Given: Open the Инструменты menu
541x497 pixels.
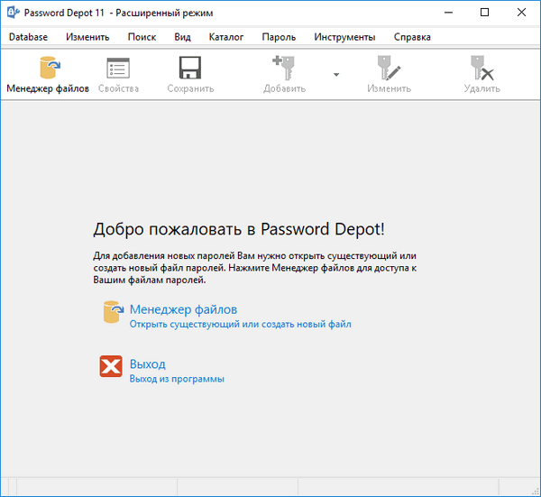Looking at the screenshot, I should click(344, 37).
